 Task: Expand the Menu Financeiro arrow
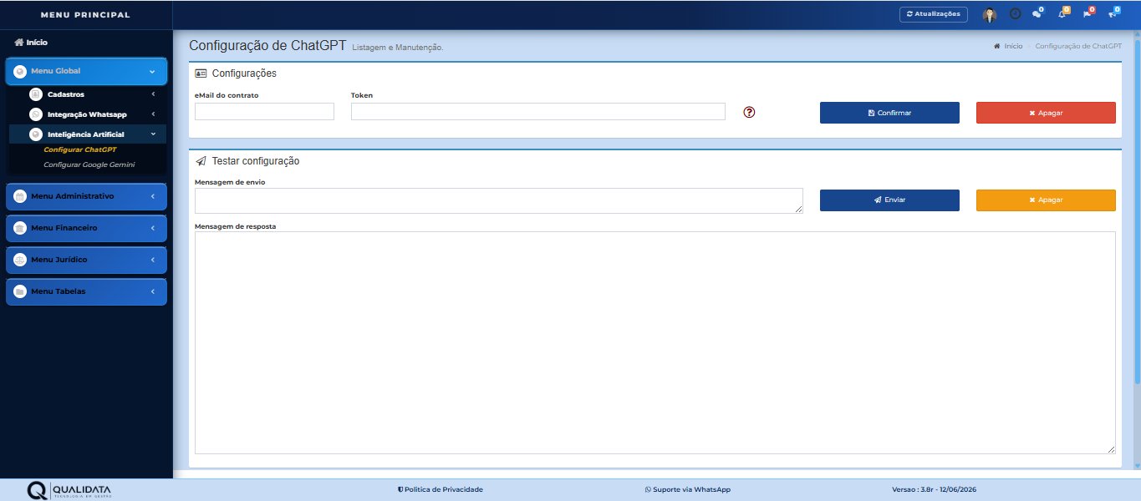coord(153,228)
